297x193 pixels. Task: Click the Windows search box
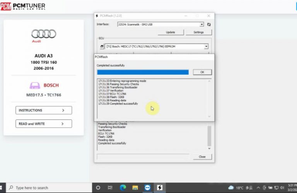(48, 188)
